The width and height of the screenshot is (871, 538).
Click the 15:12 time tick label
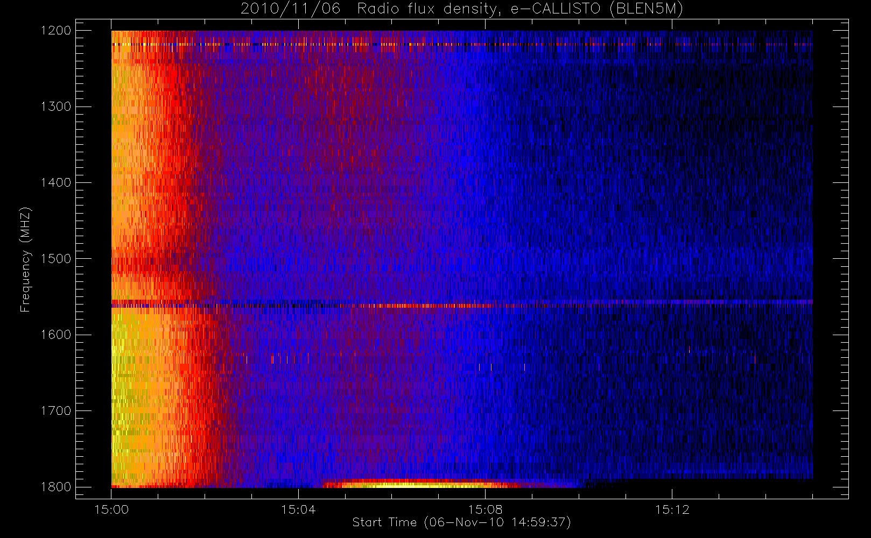pos(672,509)
